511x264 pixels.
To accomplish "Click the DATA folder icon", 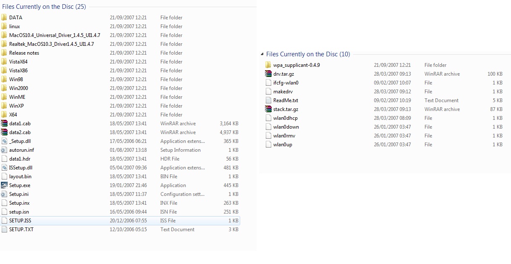I will pyautogui.click(x=4, y=18).
